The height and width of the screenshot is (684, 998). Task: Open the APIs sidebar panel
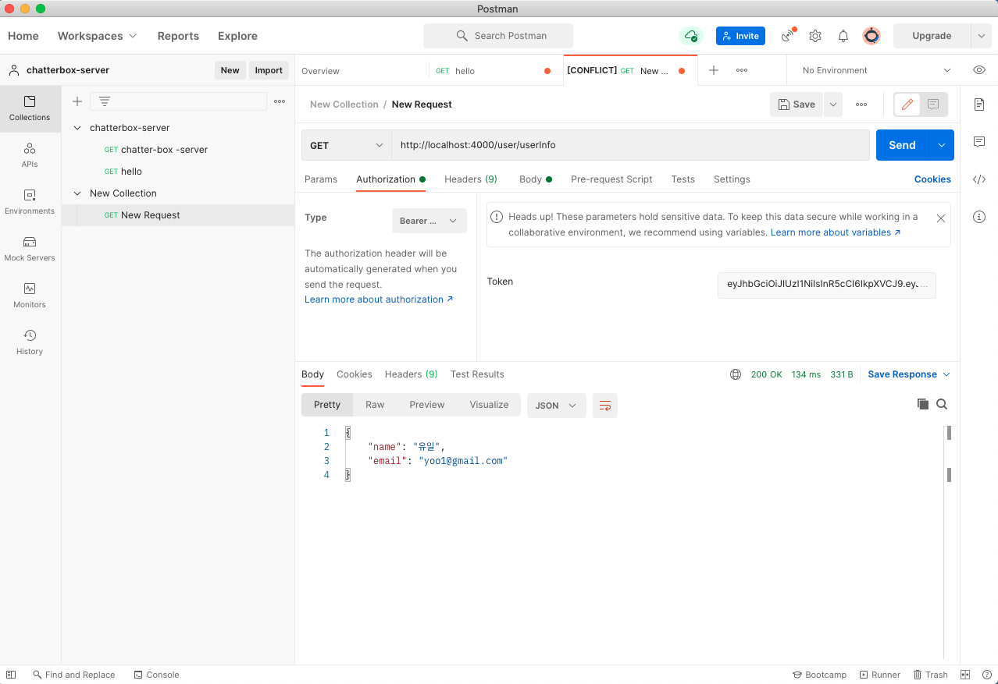(x=30, y=155)
